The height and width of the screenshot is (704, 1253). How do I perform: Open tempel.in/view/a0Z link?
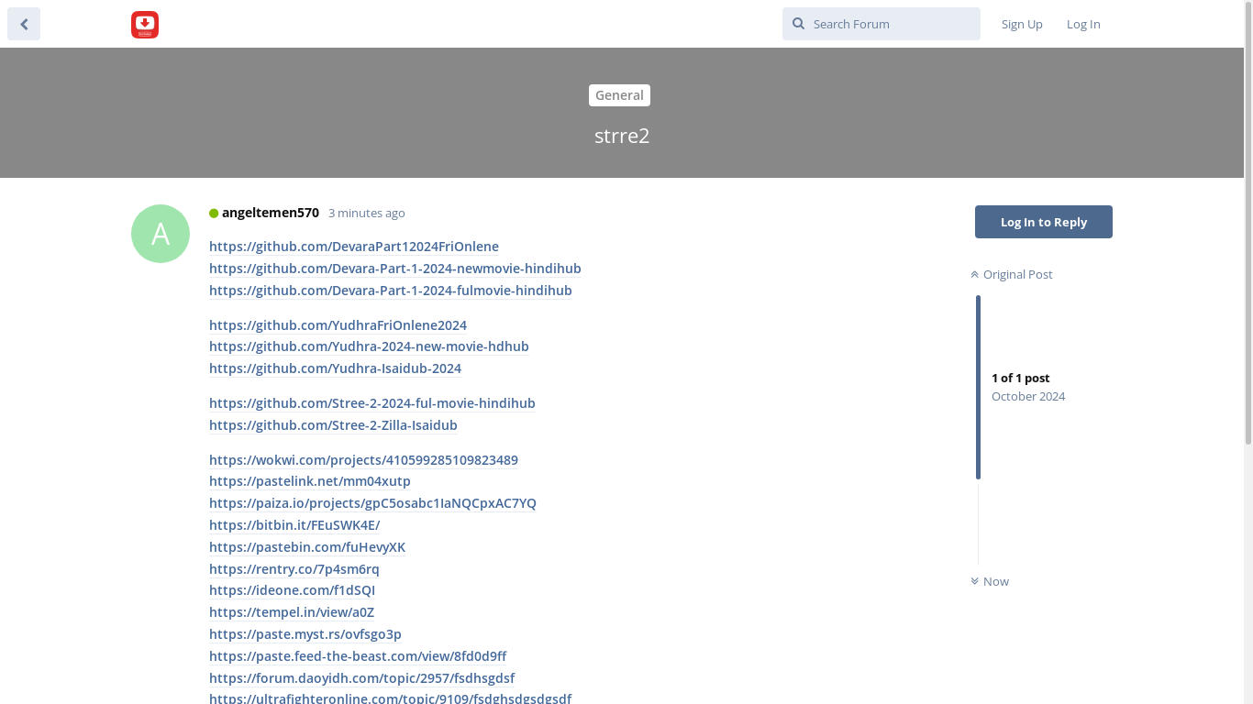click(x=292, y=612)
